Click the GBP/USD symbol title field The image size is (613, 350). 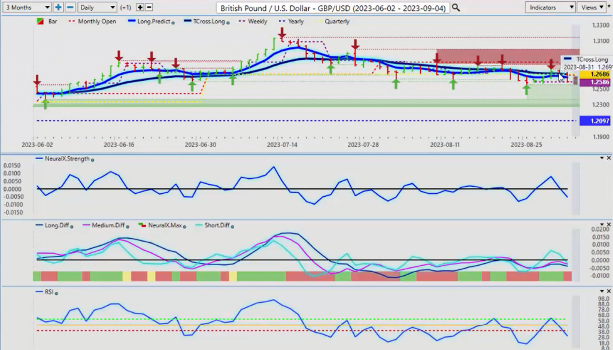pos(333,7)
